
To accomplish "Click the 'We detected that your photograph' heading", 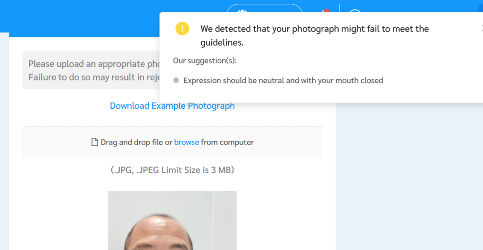I will [x=315, y=29].
